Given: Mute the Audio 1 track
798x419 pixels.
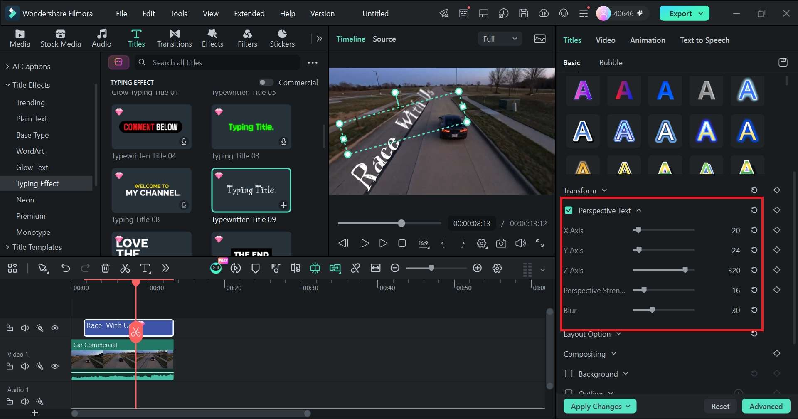Looking at the screenshot, I should pyautogui.click(x=25, y=402).
